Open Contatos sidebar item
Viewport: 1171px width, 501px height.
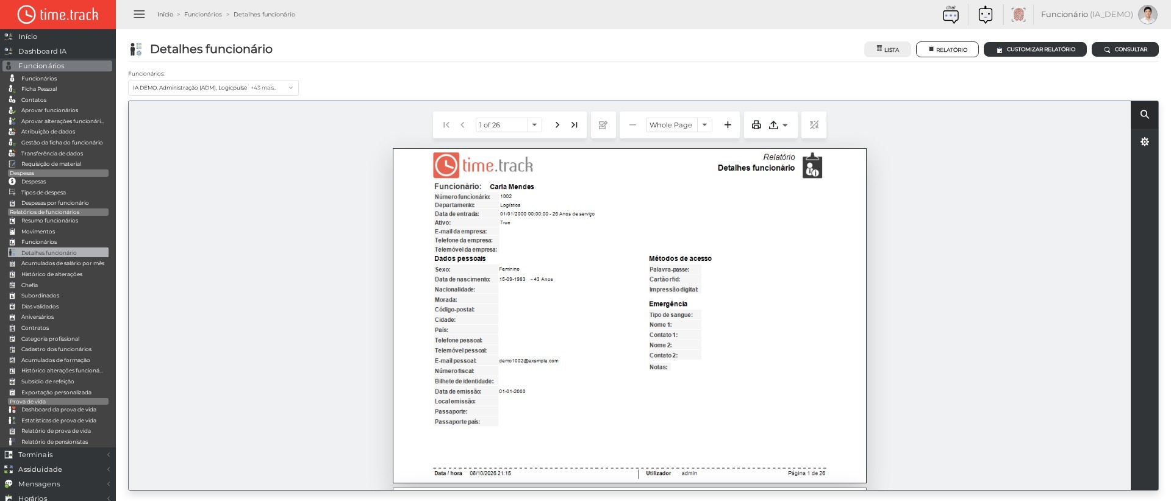click(34, 100)
